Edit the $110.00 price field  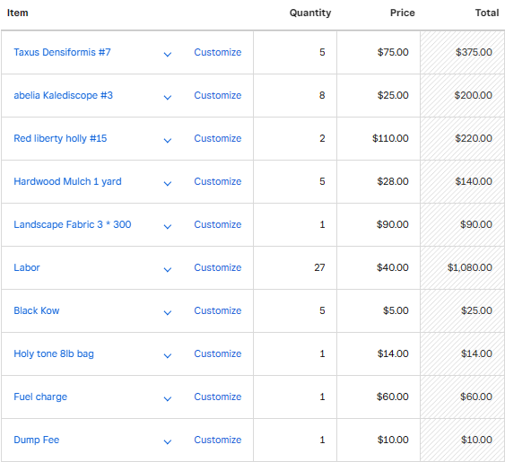379,138
